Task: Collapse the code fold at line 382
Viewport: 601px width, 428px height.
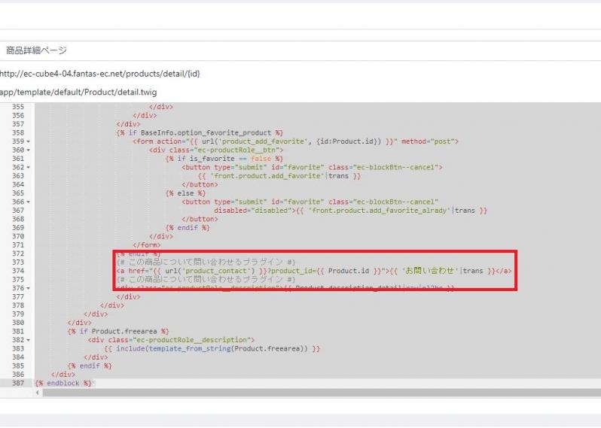Action: (x=29, y=340)
